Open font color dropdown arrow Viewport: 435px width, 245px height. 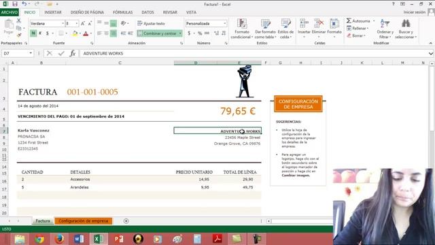pyautogui.click(x=90, y=33)
